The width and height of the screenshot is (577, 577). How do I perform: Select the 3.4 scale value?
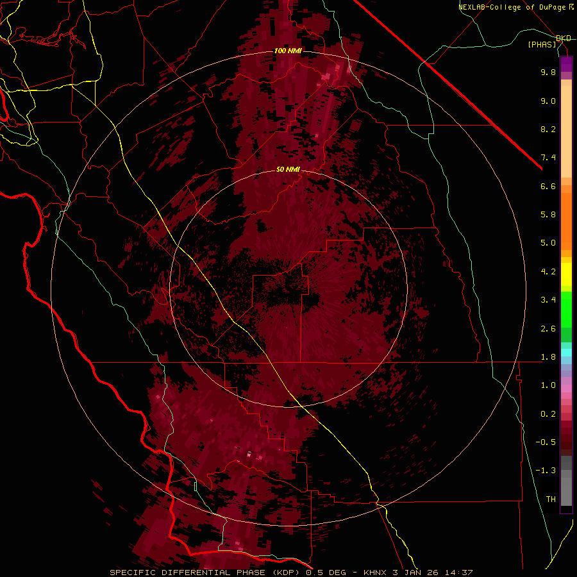[x=548, y=300]
